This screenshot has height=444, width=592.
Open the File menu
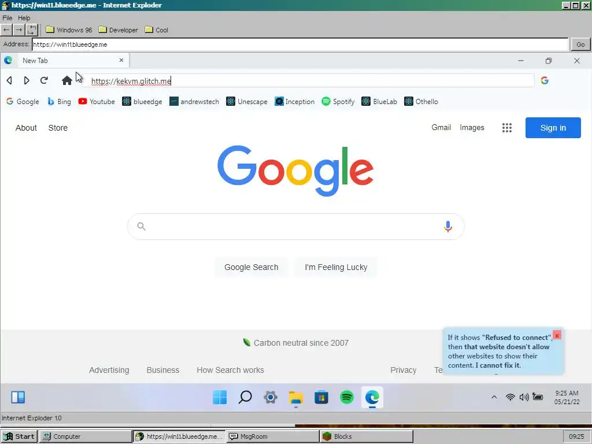coord(7,18)
